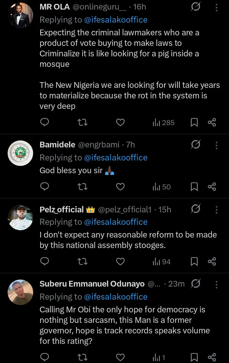
Task: Open Bamidele's profile avatar
Action: click(x=20, y=153)
